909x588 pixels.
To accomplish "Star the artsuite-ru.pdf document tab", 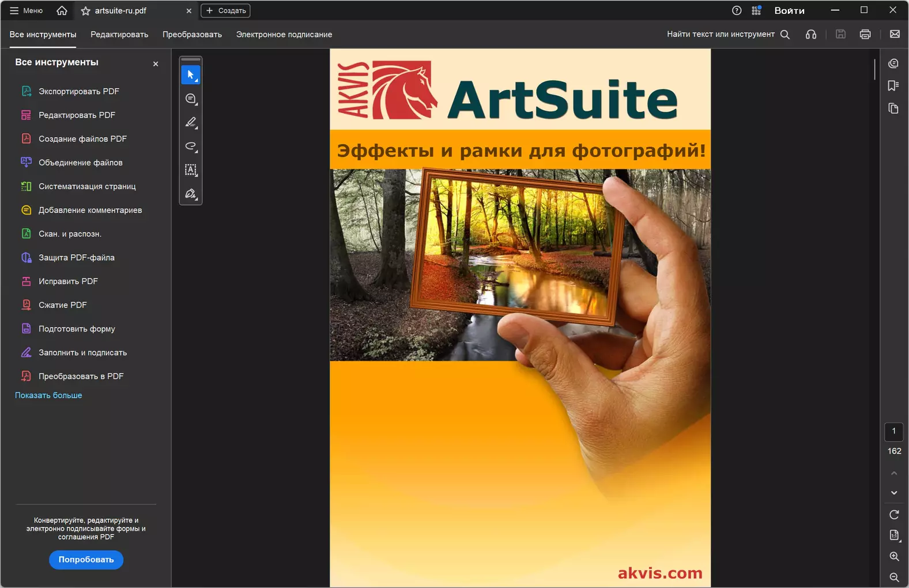I will coord(86,11).
